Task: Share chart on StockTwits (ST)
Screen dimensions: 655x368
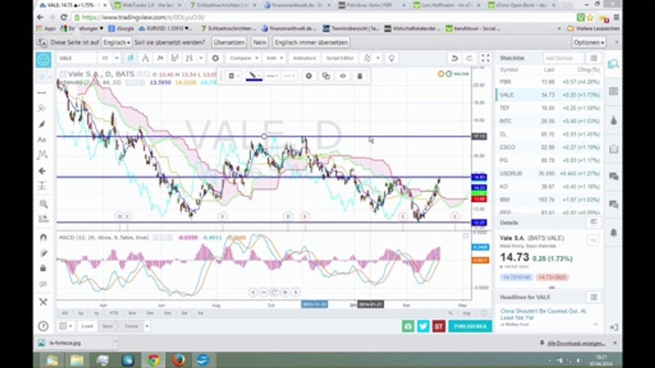Action: pyautogui.click(x=439, y=326)
